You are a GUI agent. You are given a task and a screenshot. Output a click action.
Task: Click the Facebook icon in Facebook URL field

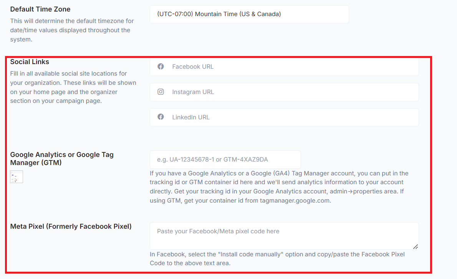point(161,66)
